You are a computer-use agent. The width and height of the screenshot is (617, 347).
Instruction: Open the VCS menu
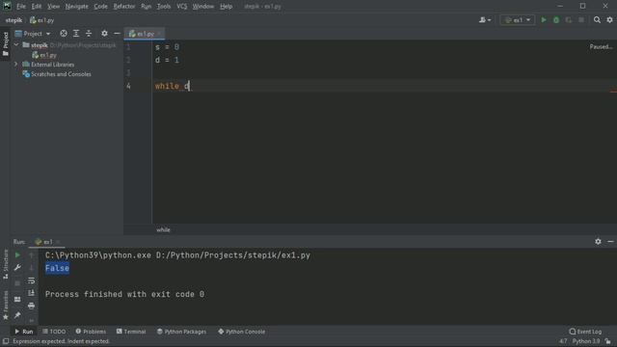(182, 7)
